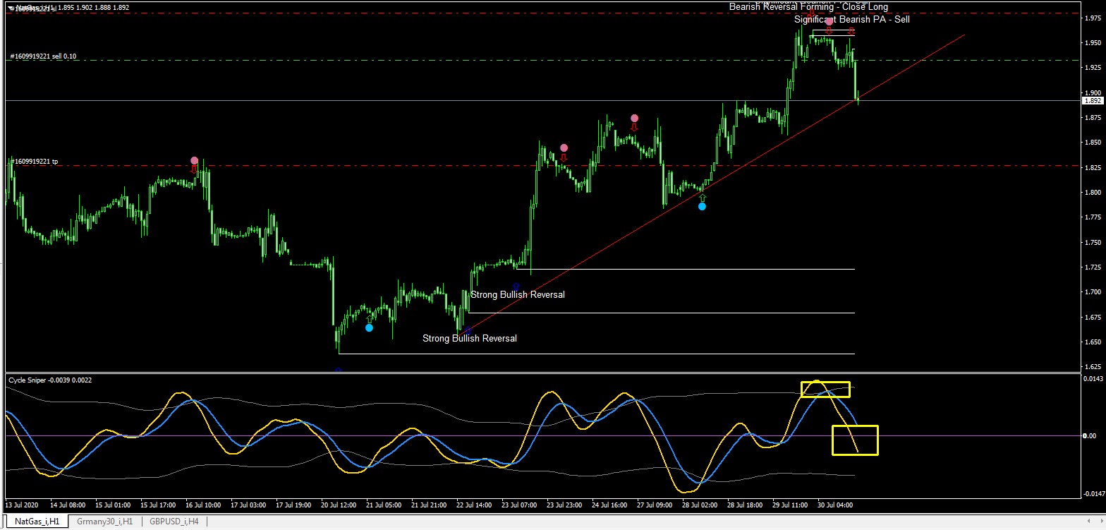Screen dimensions: 1106x530
Task: Select the pink sell dot above the 23 Jul candles
Action: (564, 148)
